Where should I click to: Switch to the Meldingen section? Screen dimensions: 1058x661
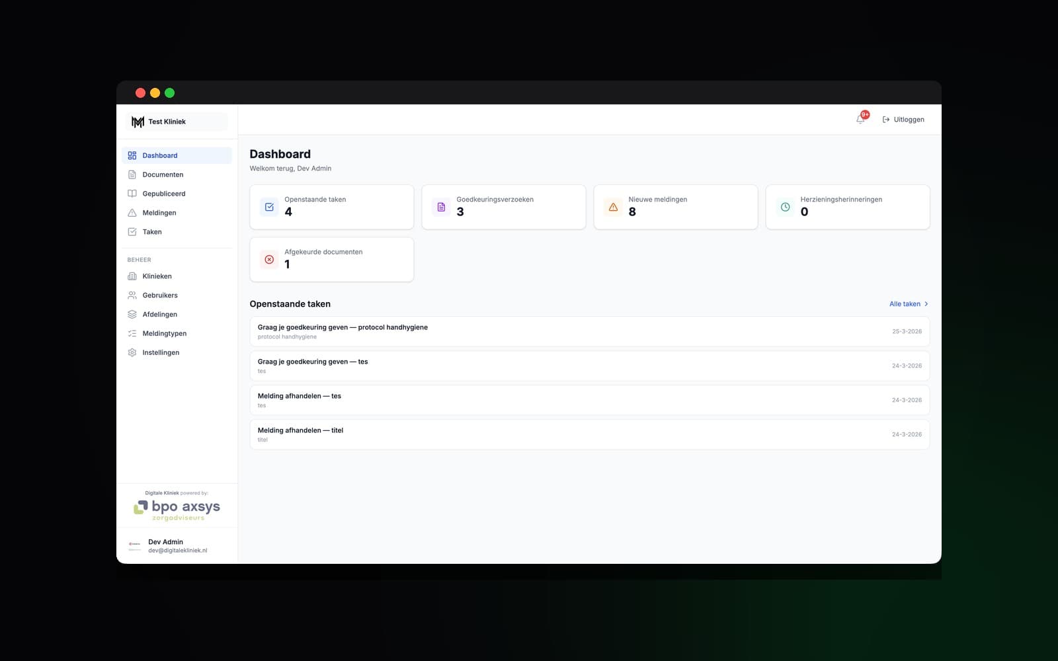point(159,212)
